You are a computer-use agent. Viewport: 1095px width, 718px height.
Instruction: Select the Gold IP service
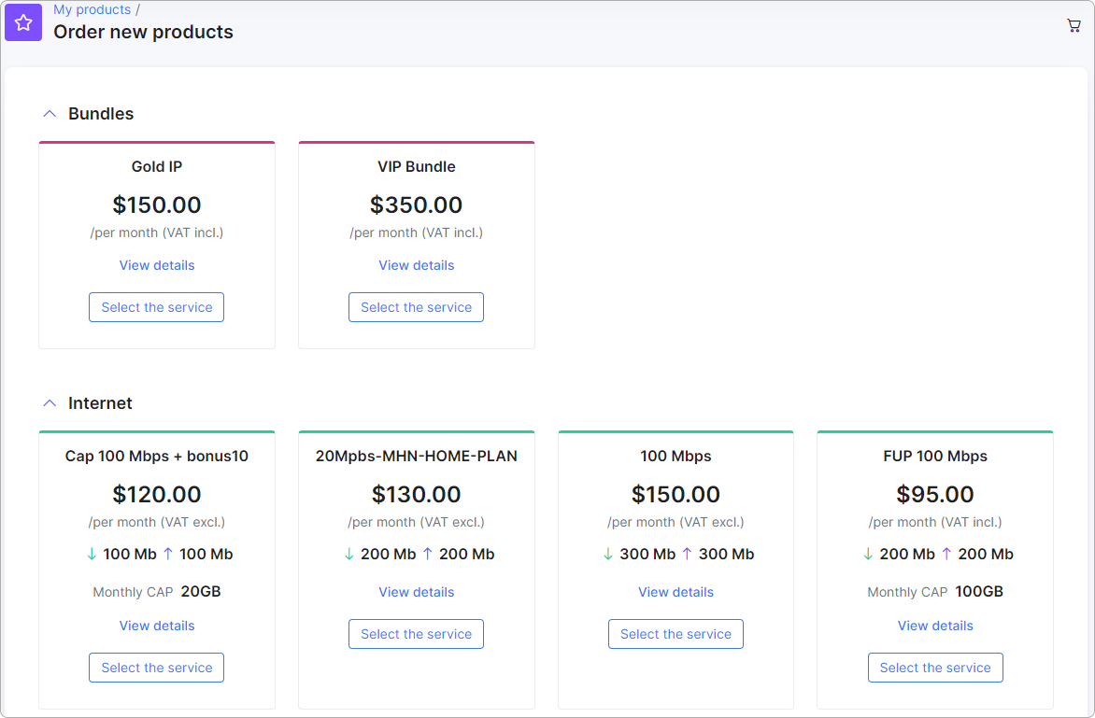pos(156,307)
